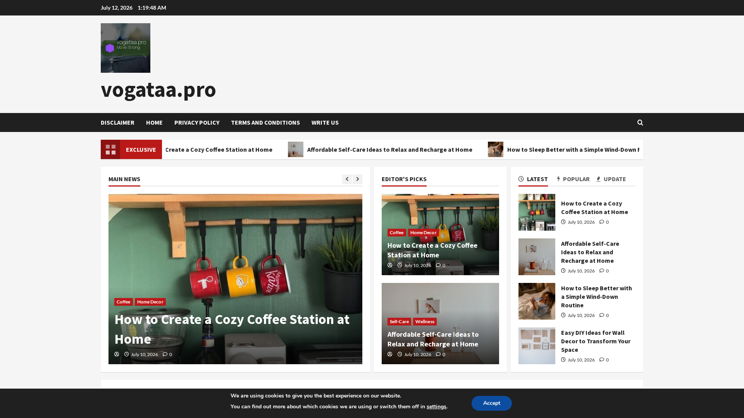Open sidebar link Easy DIY Ideas for Wall Decor
744x418 pixels.
pyautogui.click(x=596, y=341)
